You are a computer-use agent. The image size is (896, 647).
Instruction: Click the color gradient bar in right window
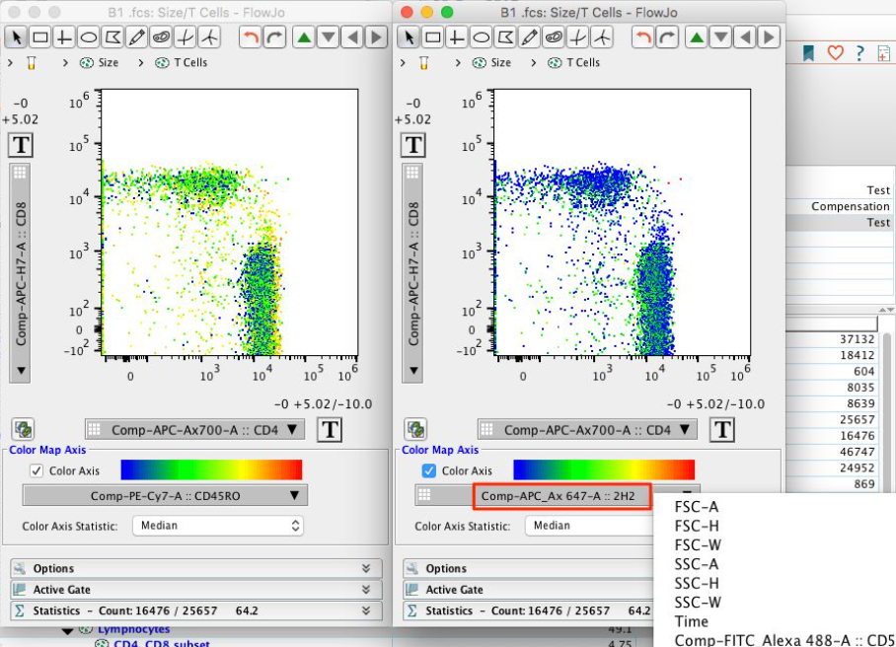pyautogui.click(x=604, y=470)
